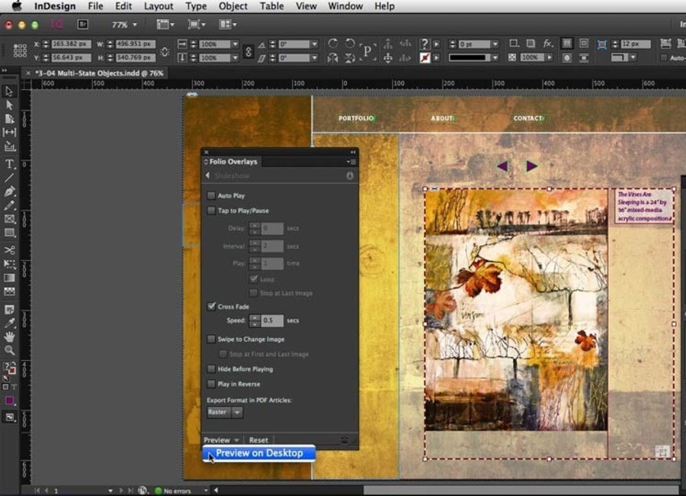Select the Rectangle Frame tool

9,219
